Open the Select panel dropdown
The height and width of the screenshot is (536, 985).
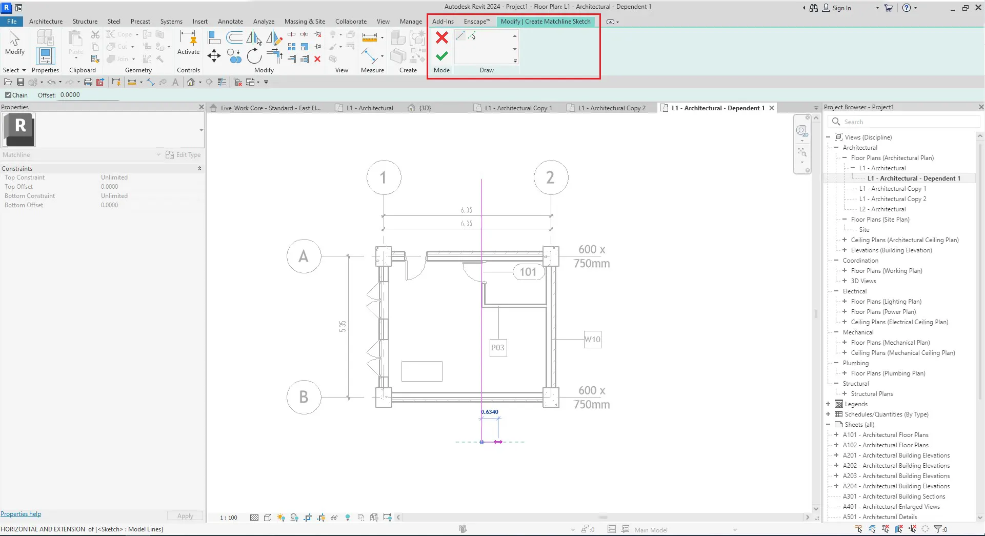coord(14,70)
